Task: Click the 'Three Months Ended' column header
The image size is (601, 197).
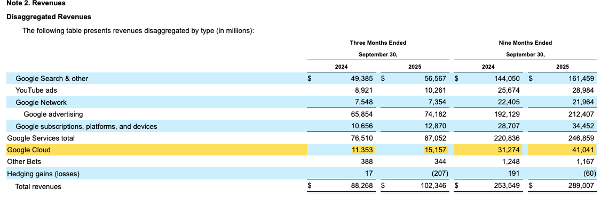Action: click(x=378, y=43)
